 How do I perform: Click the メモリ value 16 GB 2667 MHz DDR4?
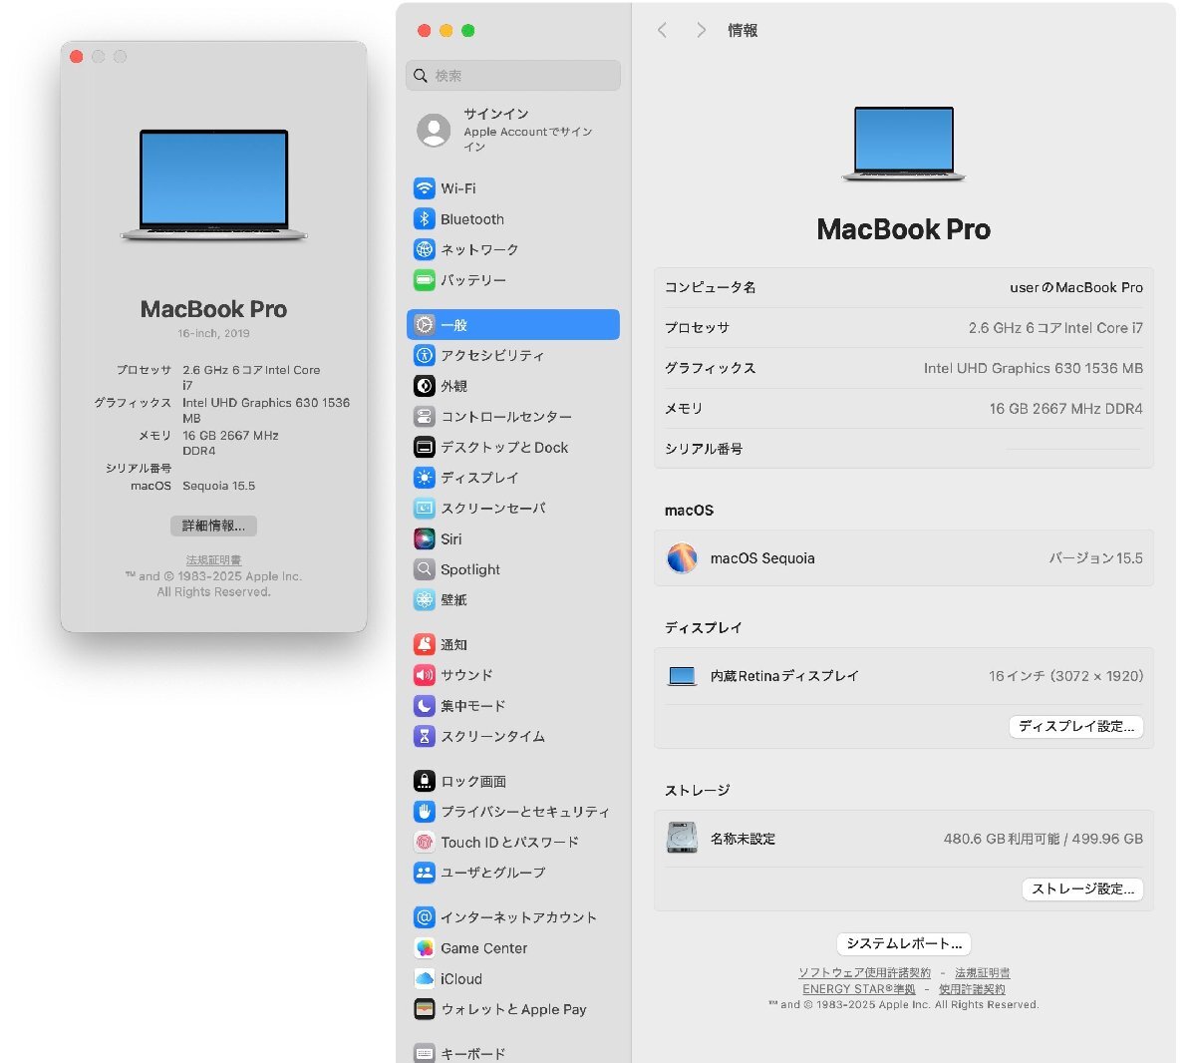click(x=1066, y=409)
